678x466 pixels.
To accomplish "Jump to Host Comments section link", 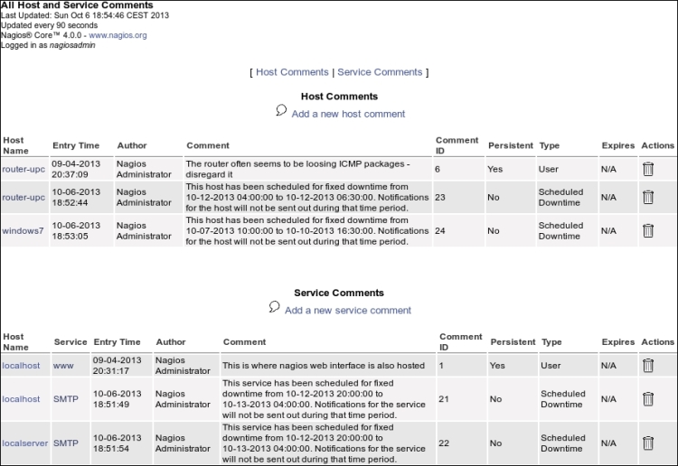I will point(292,72).
